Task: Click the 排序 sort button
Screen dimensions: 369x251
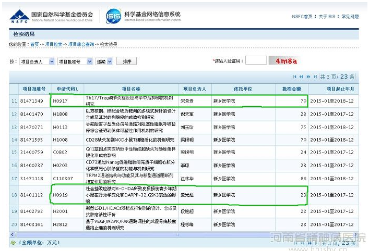Action: [127, 61]
